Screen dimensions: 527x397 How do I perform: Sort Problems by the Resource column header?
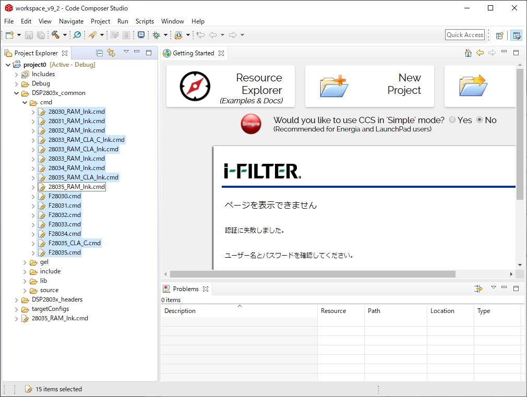(x=333, y=311)
